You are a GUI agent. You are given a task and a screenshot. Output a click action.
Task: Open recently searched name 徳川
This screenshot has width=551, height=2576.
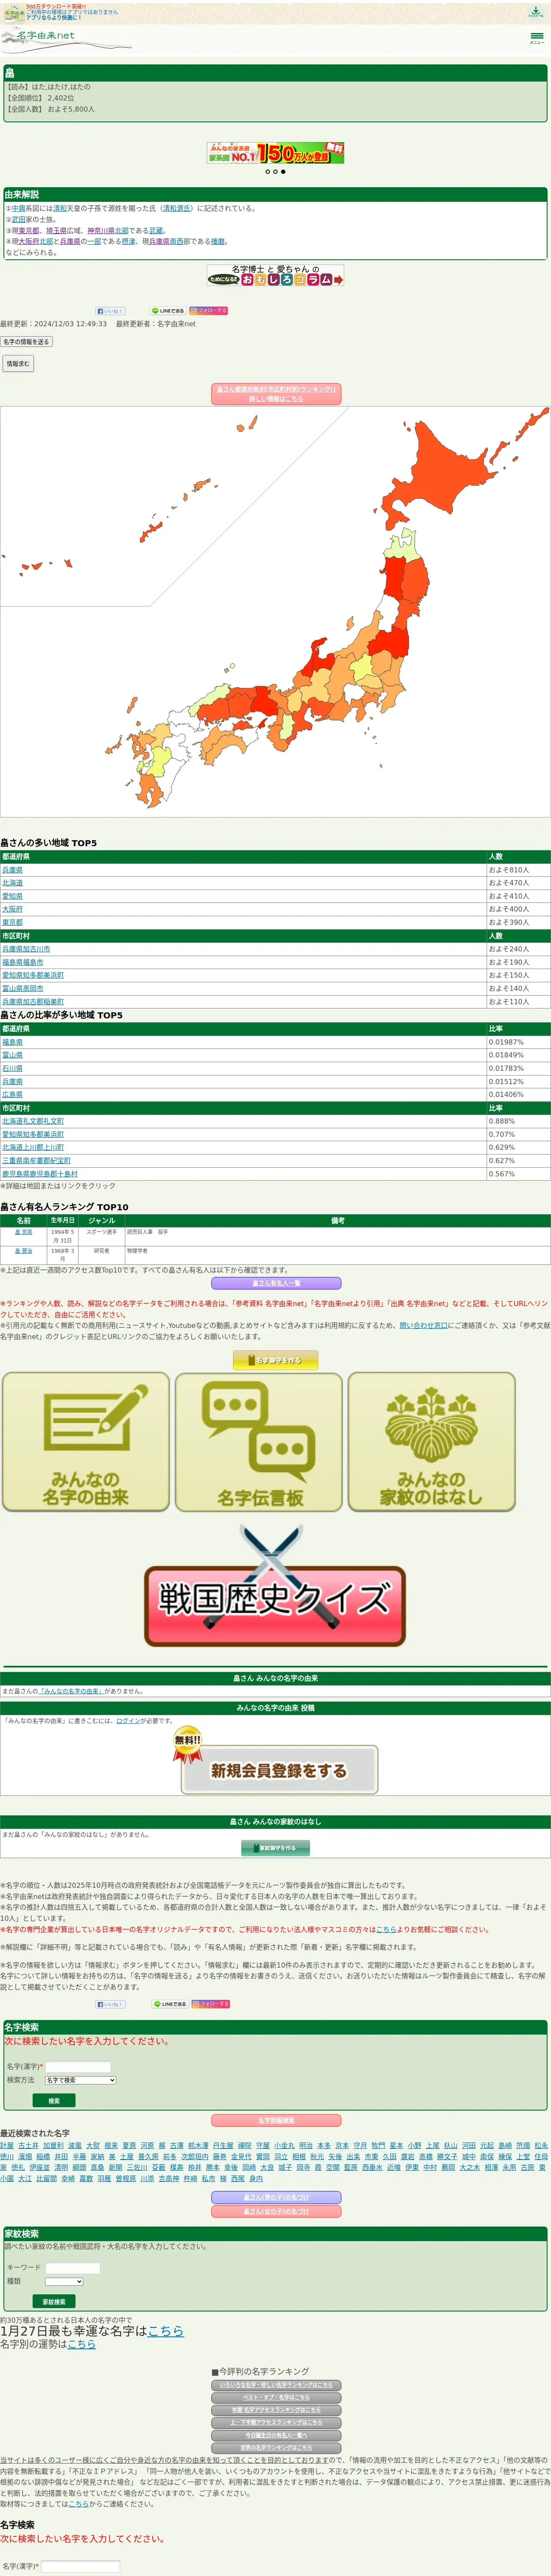pos(7,2157)
